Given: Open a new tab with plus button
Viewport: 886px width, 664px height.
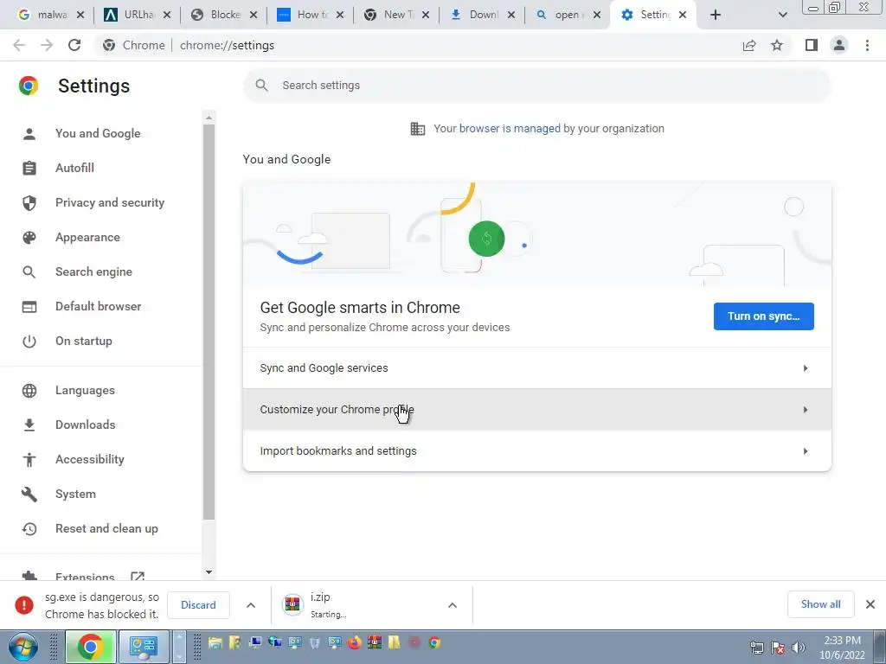Looking at the screenshot, I should click(x=716, y=15).
